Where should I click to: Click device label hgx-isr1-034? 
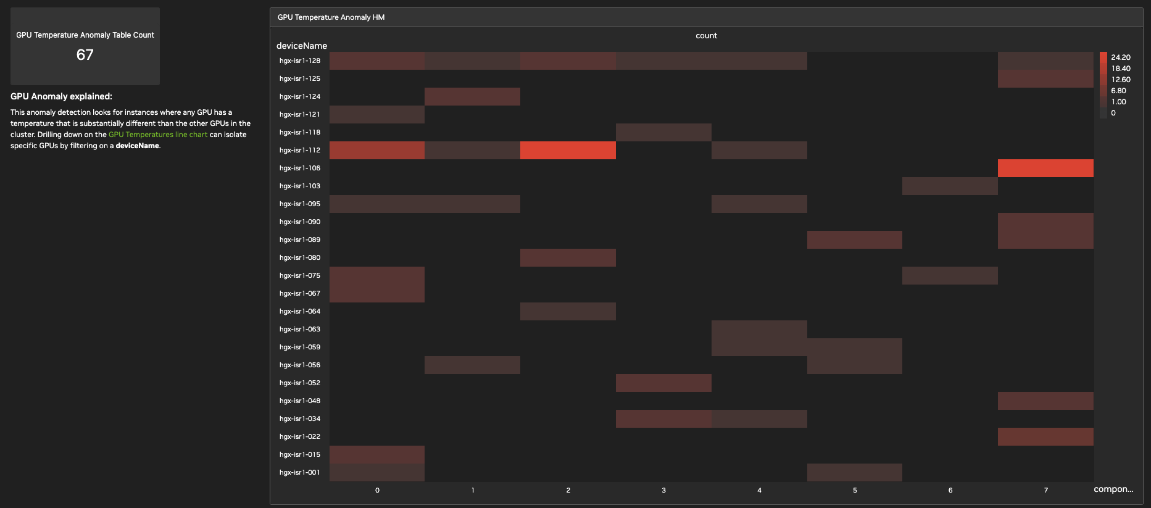(x=300, y=418)
